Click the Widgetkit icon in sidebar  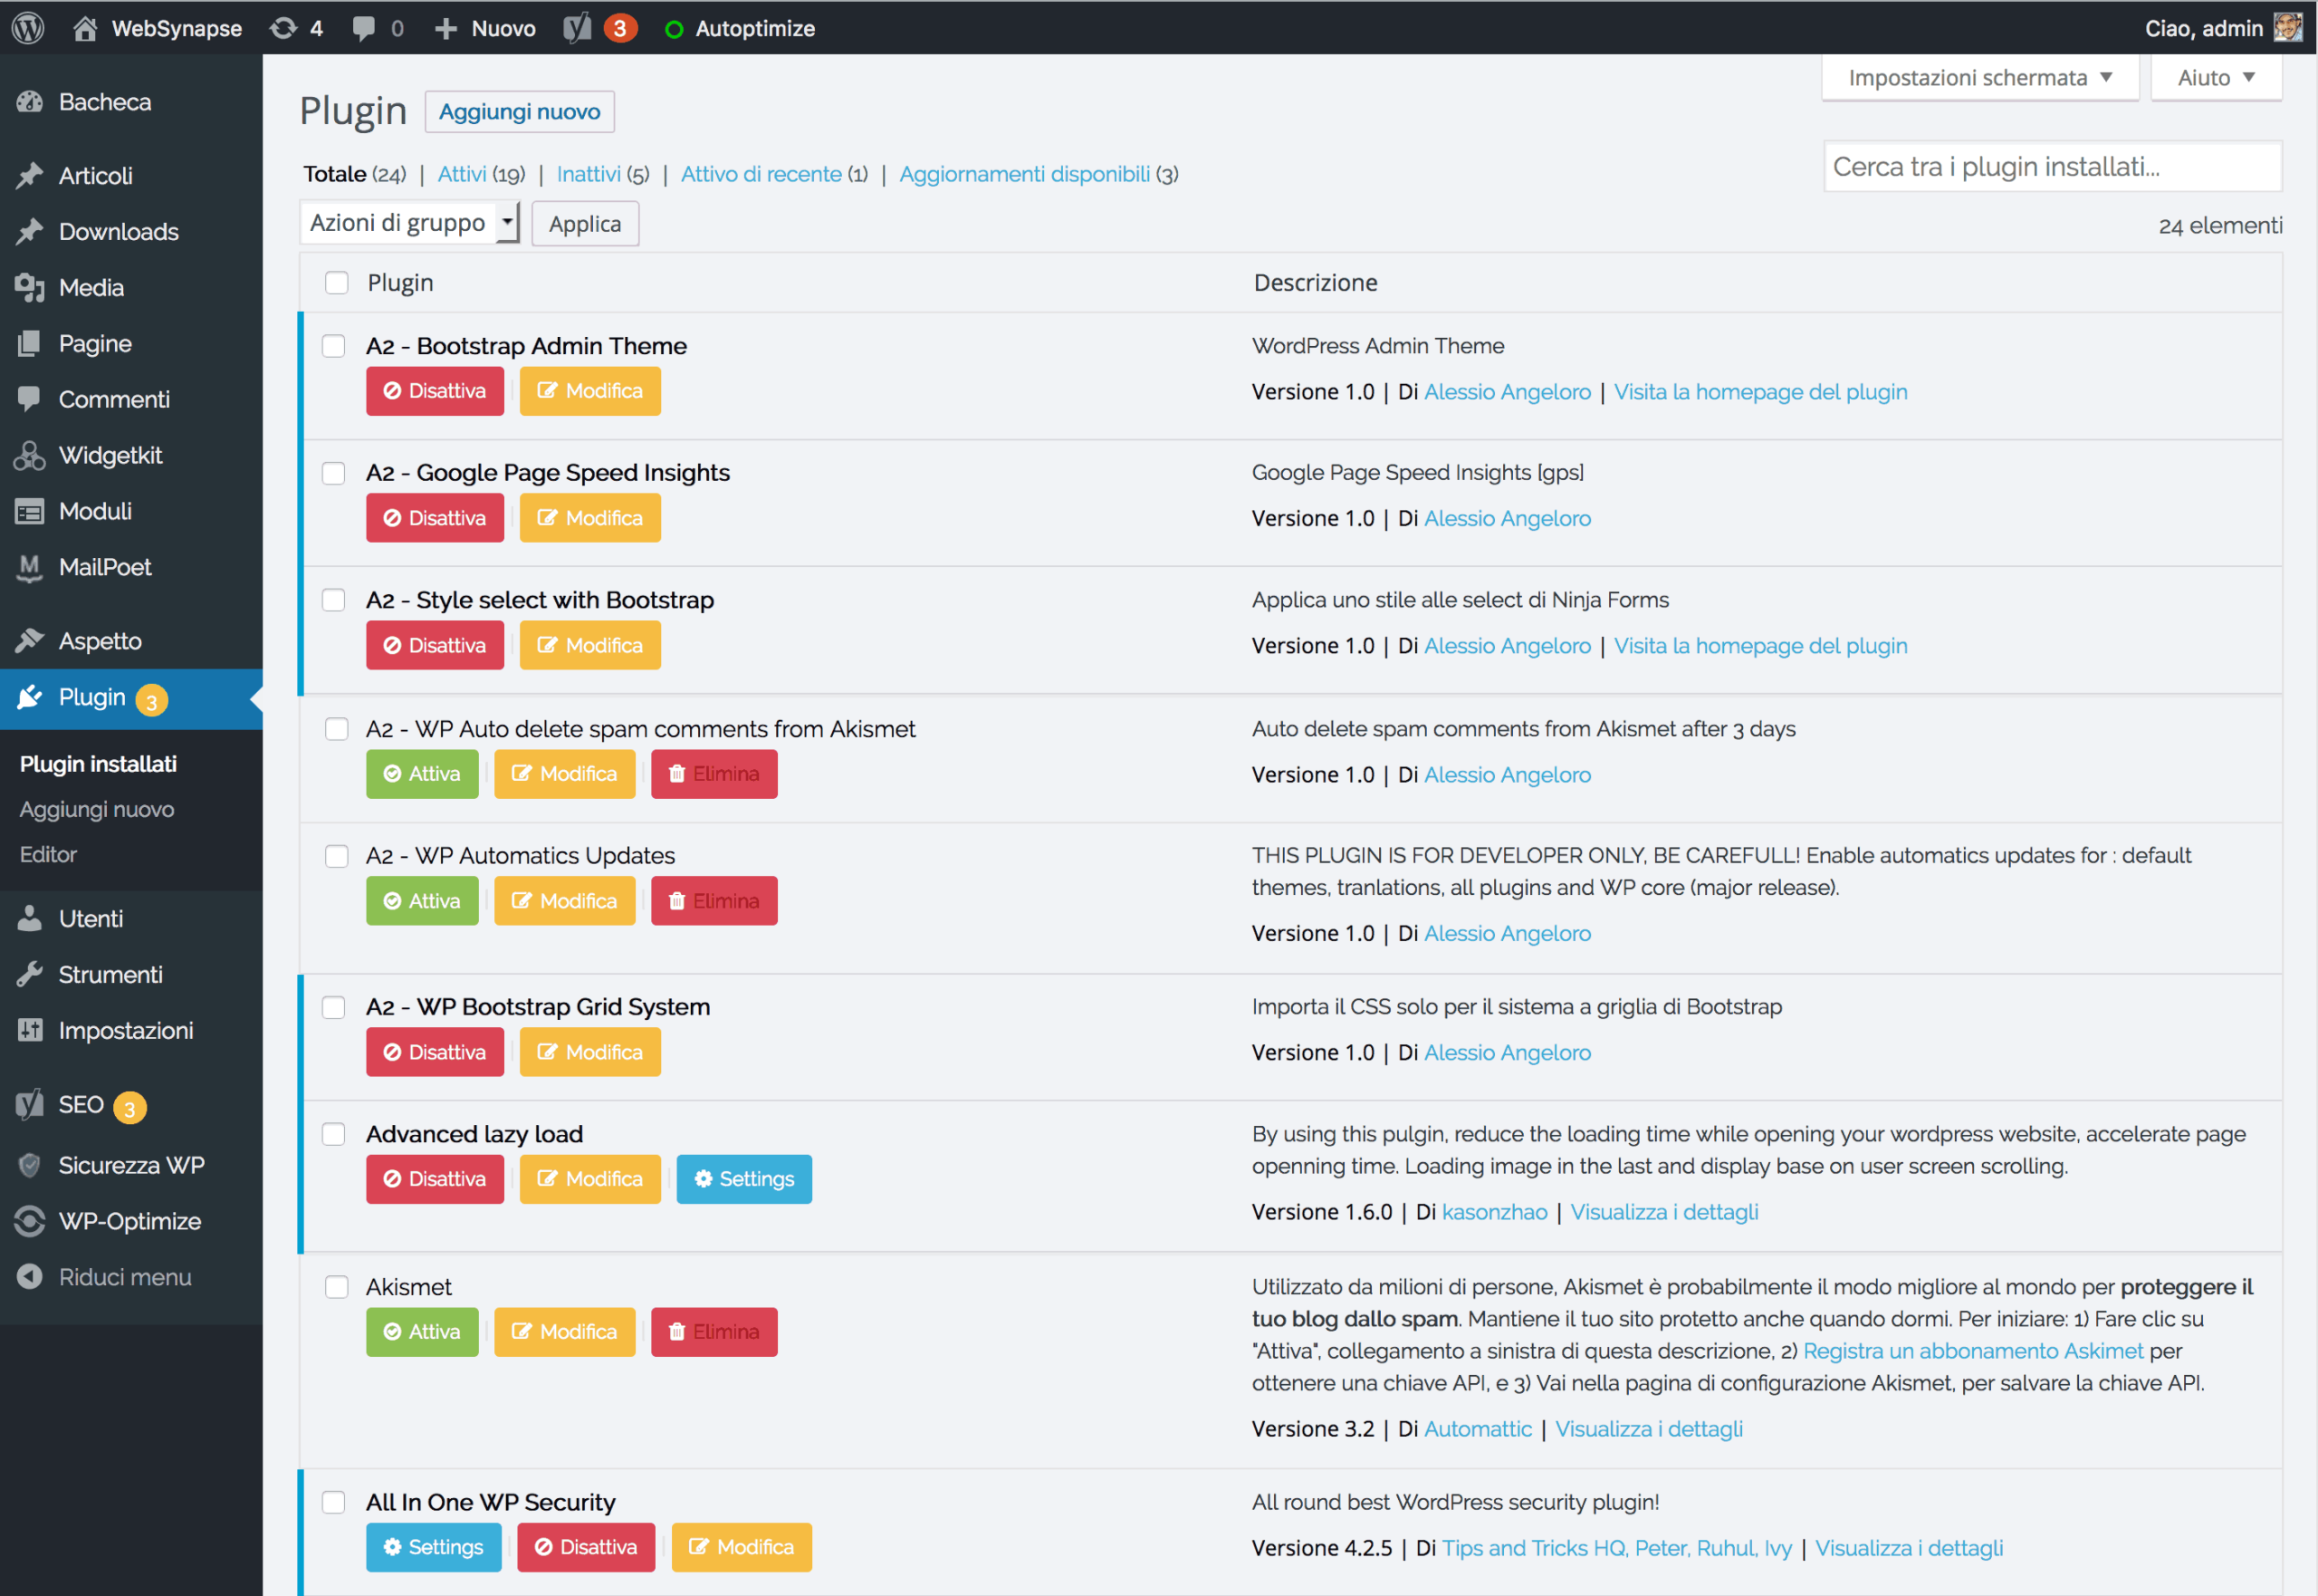click(x=30, y=455)
